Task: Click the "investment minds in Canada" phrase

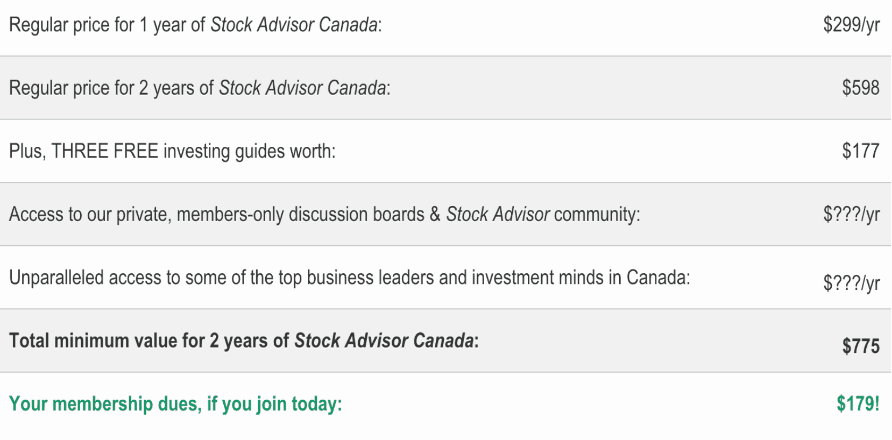Action: tap(580, 278)
